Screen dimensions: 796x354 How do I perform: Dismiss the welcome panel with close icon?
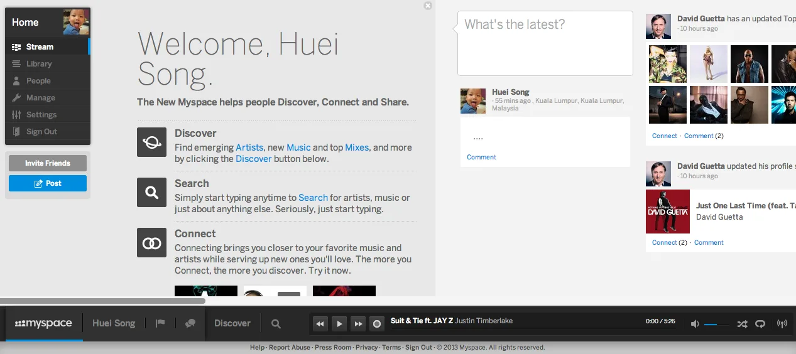click(x=428, y=6)
